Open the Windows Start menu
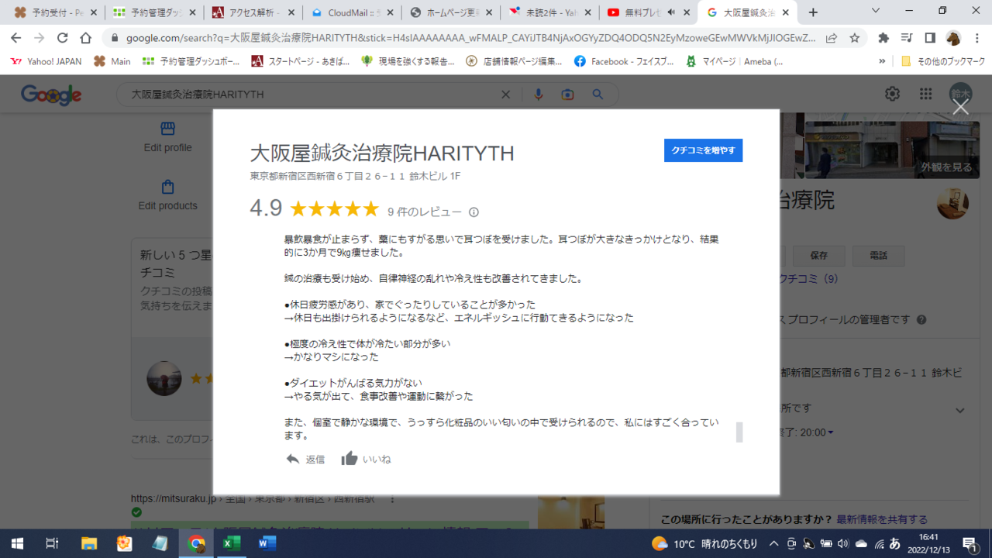This screenshot has height=558, width=992. pyautogui.click(x=17, y=543)
